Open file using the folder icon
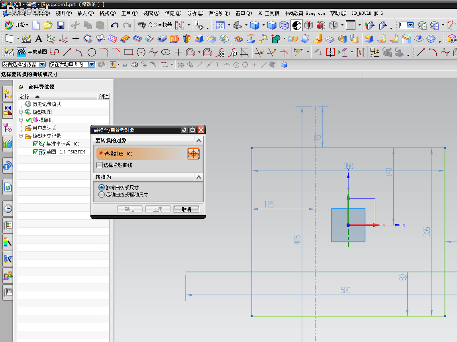The width and height of the screenshot is (457, 342). (x=48, y=26)
